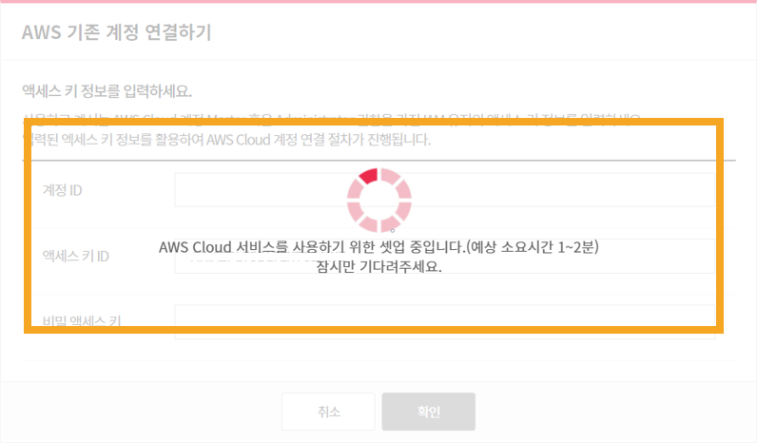
Task: Cancel with the 취소 button
Action: click(x=328, y=412)
